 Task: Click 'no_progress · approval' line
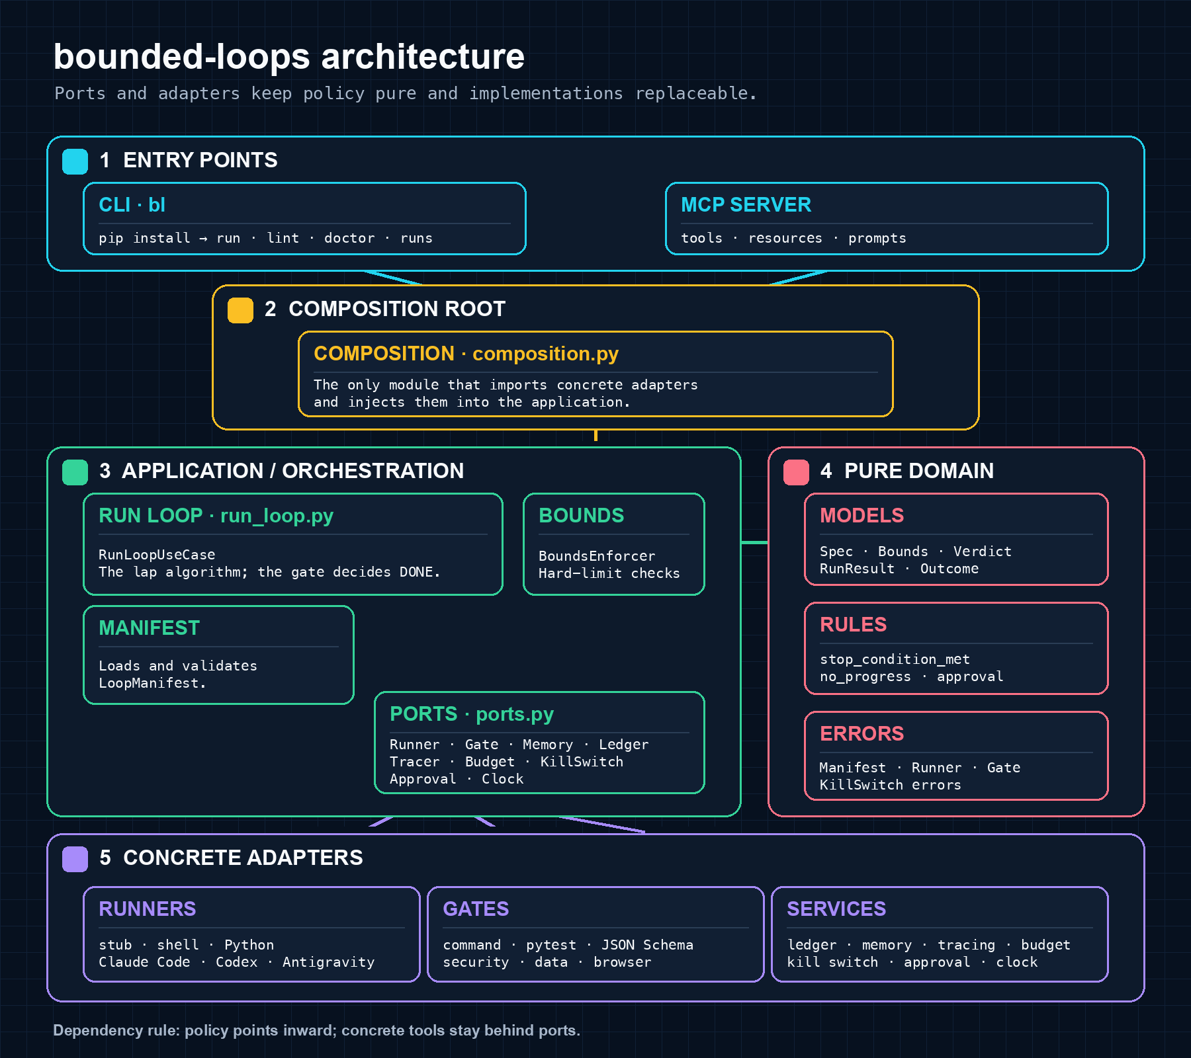click(912, 676)
